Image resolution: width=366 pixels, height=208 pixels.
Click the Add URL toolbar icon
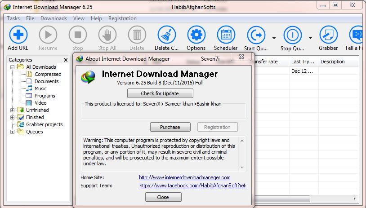pyautogui.click(x=18, y=35)
